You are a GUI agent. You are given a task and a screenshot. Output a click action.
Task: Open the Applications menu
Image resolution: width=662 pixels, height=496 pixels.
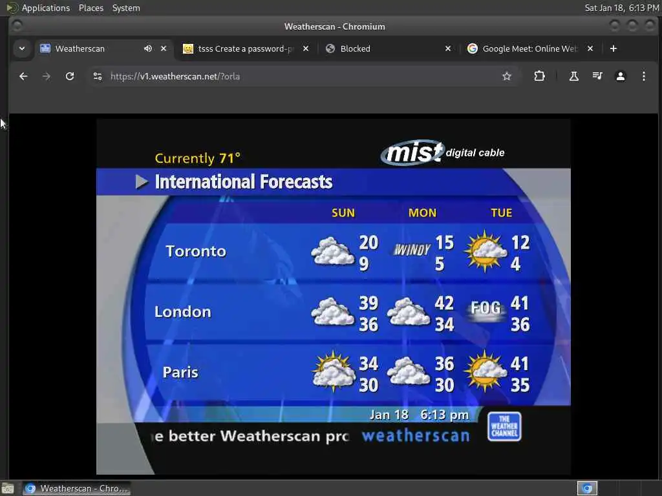click(46, 8)
